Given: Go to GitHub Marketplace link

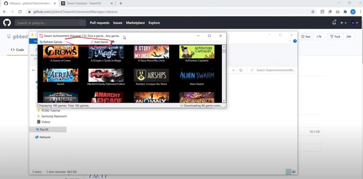Looking at the screenshot, I should pyautogui.click(x=135, y=23).
